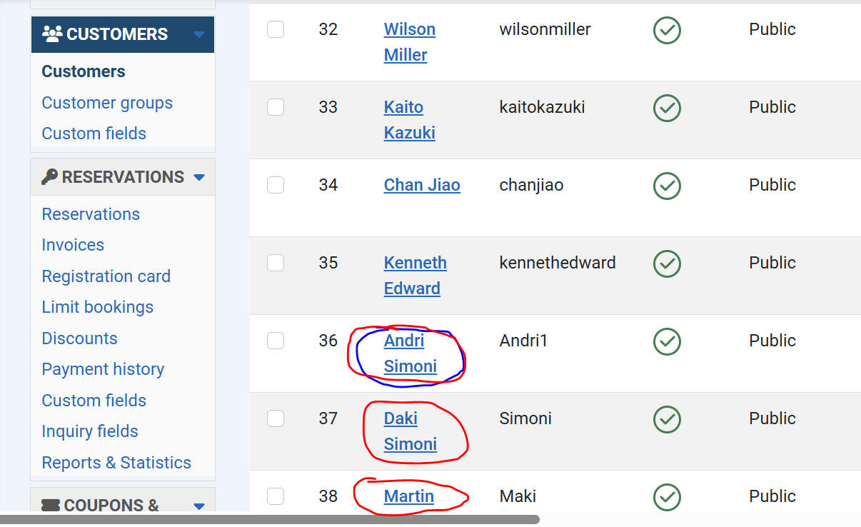The width and height of the screenshot is (861, 527).
Task: Collapse the Reservations section arrow
Action: [x=199, y=177]
